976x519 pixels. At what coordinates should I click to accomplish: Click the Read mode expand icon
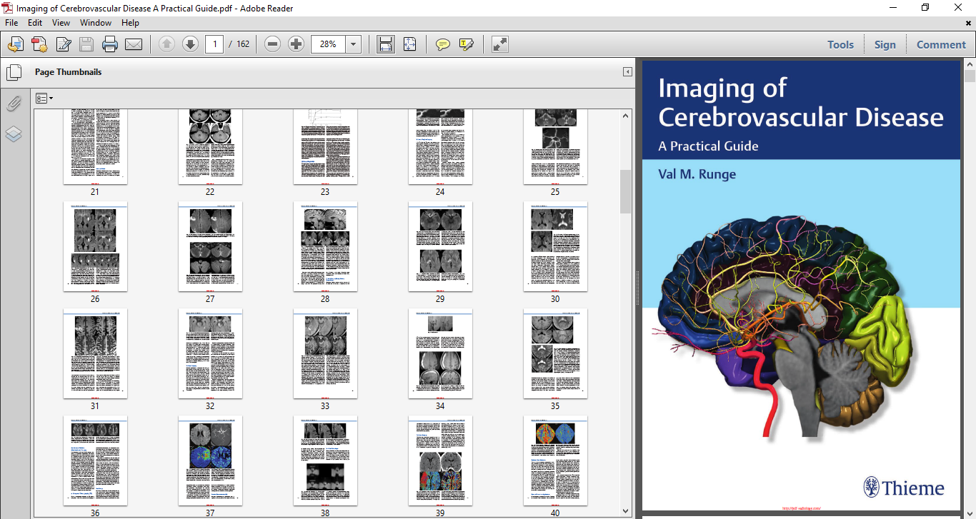(499, 44)
